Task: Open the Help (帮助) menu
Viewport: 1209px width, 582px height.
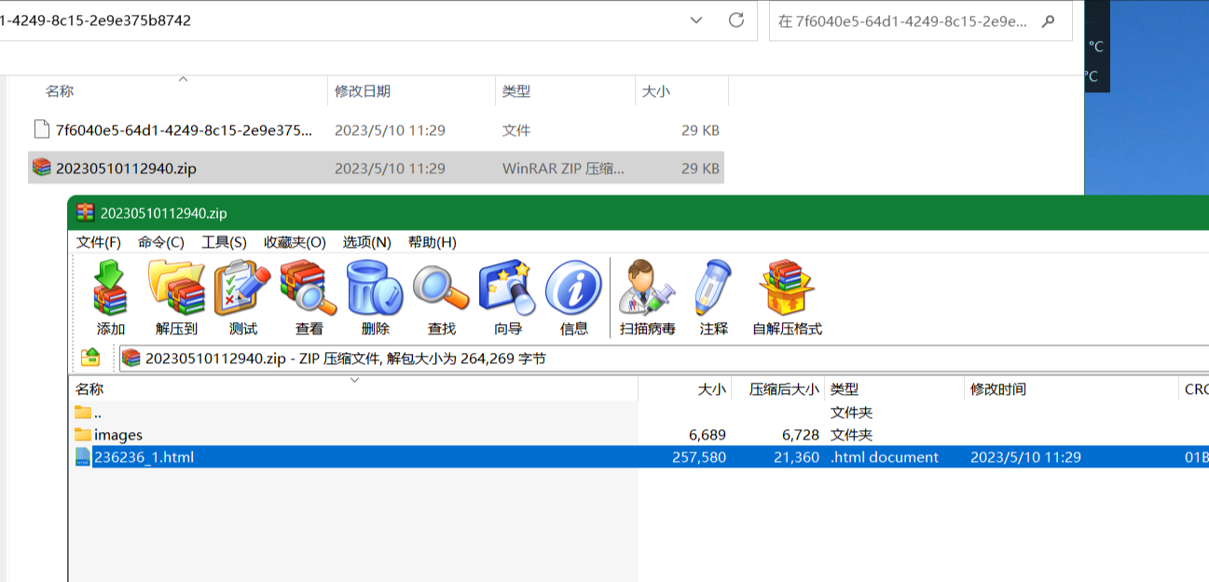Action: [x=432, y=242]
